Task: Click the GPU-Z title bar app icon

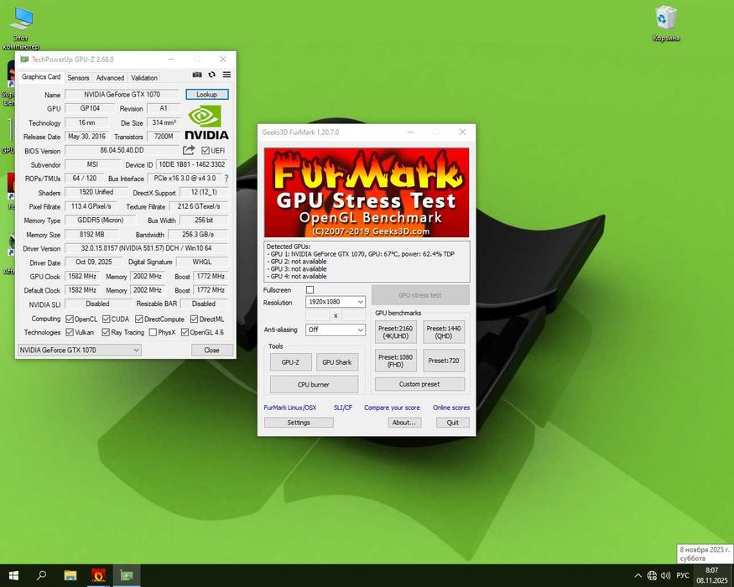Action: tap(24, 59)
